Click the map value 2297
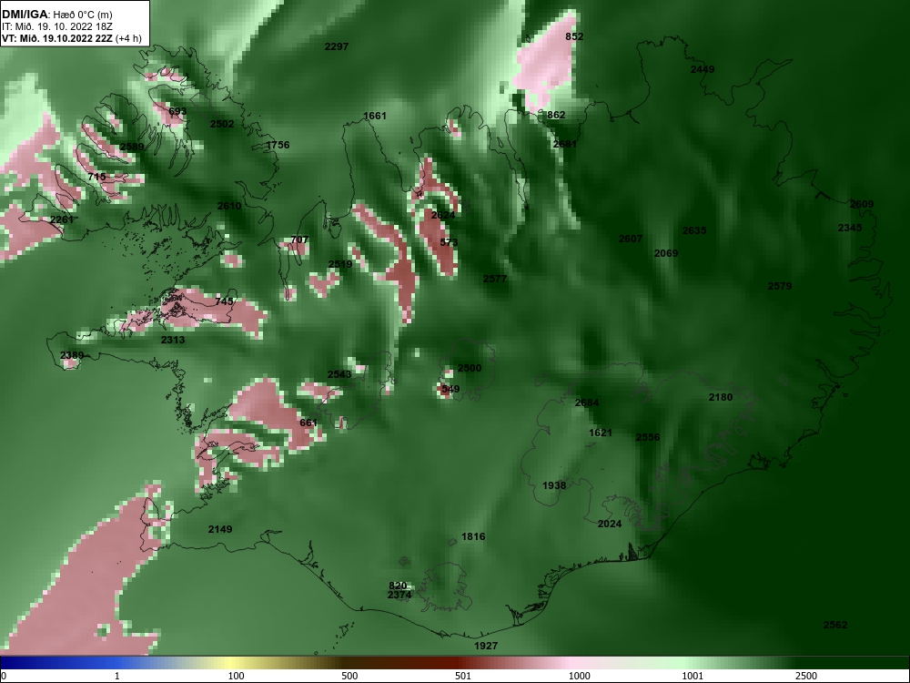This screenshot has height=683, width=910. coord(337,46)
